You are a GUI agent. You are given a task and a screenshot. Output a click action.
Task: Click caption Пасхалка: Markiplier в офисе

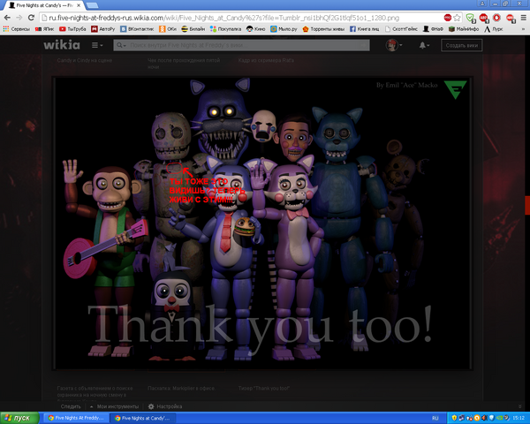(x=181, y=388)
